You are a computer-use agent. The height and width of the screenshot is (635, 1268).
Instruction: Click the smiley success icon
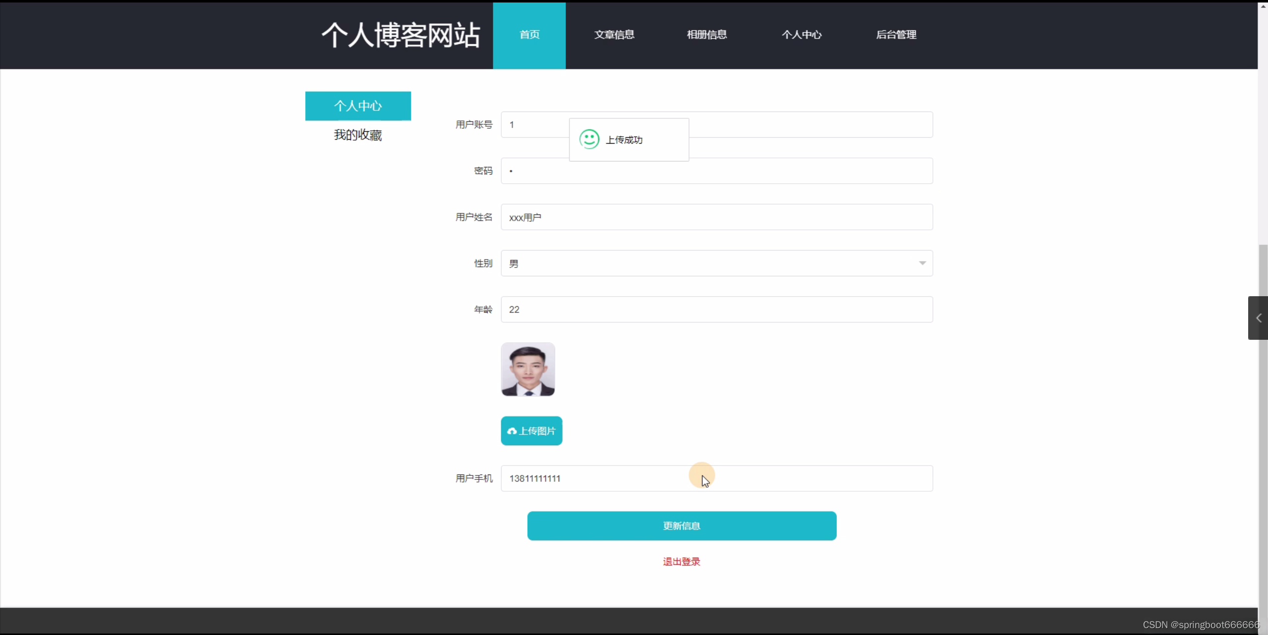pos(589,140)
